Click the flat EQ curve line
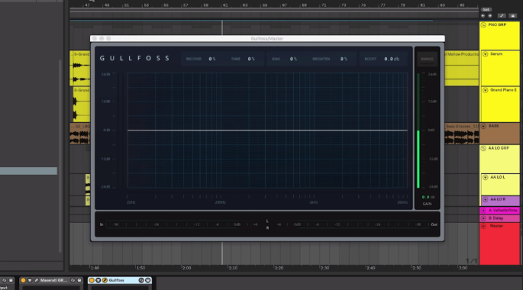The height and width of the screenshot is (290, 523). click(x=267, y=130)
